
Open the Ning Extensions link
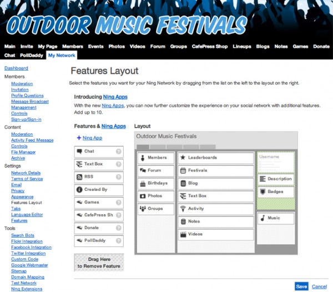click(x=27, y=289)
